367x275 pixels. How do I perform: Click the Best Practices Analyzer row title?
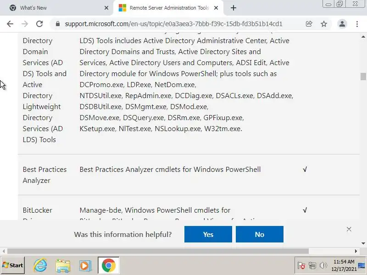coord(44,175)
